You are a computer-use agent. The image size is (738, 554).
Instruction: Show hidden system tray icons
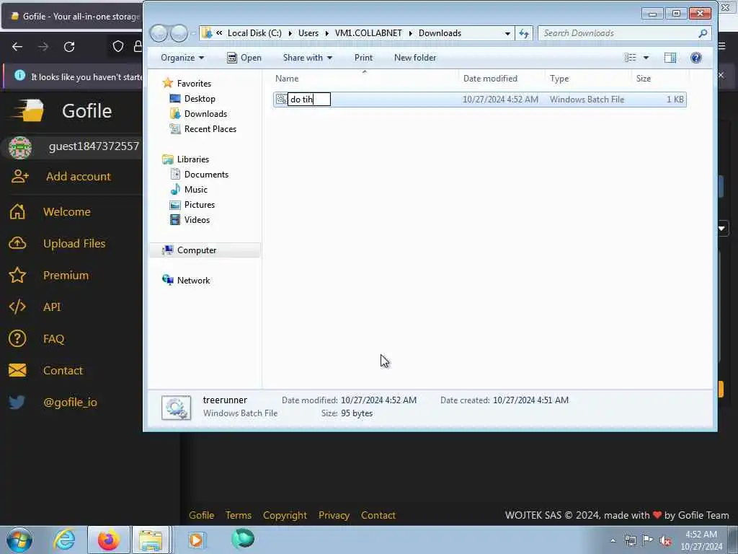pos(613,540)
